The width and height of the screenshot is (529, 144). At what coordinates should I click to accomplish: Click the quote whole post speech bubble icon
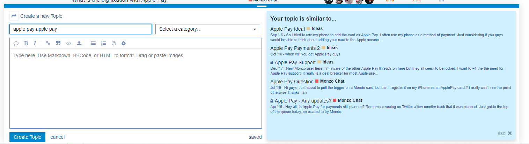click(x=16, y=43)
